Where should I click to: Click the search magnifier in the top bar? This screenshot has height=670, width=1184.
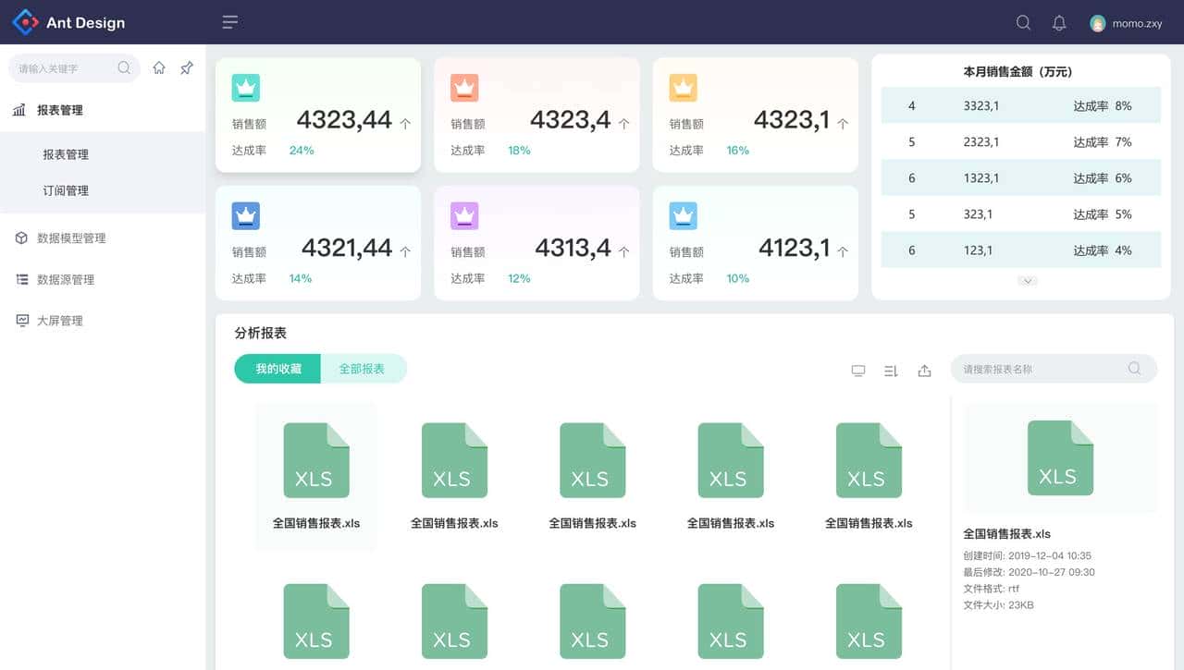[x=1023, y=22]
